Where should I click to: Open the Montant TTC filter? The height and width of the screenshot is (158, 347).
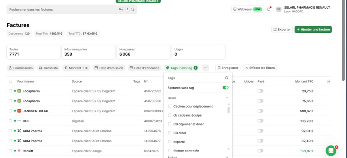(76, 68)
